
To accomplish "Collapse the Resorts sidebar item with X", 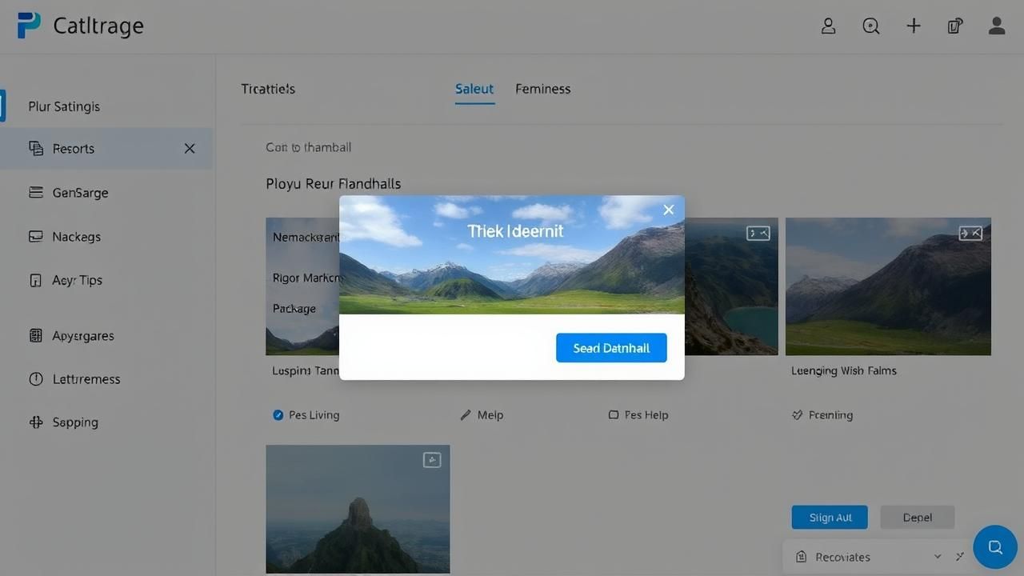I will pos(190,149).
